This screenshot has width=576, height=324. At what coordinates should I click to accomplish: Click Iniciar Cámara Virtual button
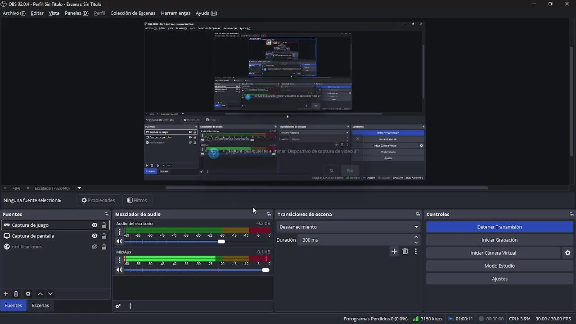click(493, 253)
